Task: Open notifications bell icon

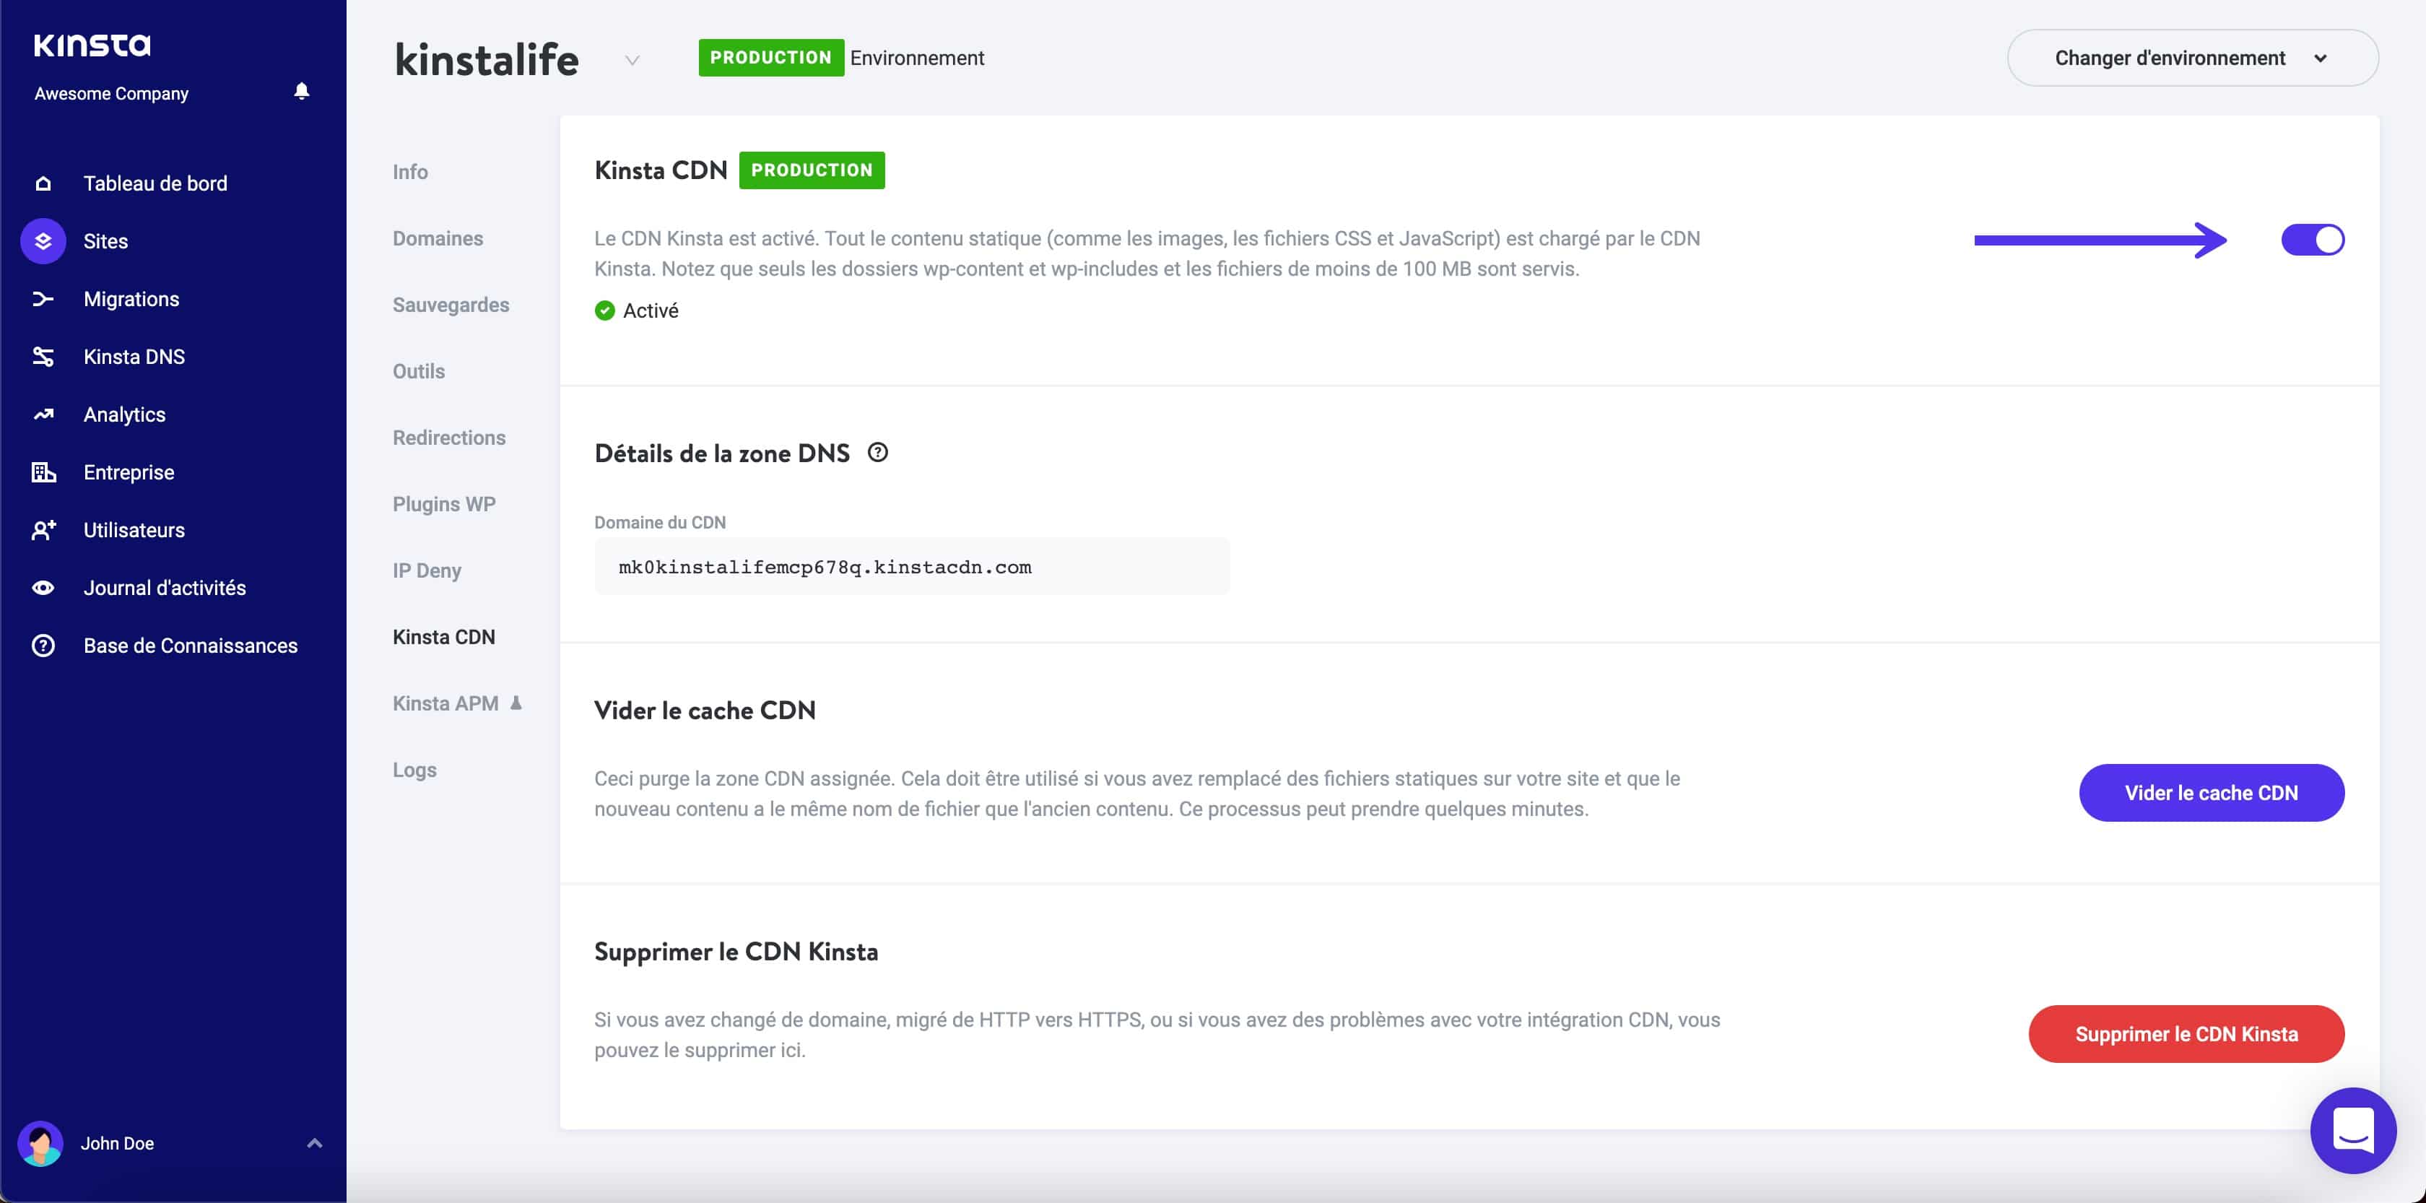Action: click(x=301, y=92)
